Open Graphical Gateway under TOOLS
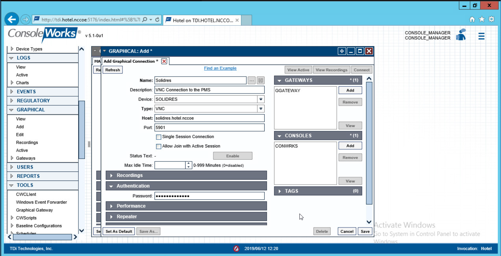 [x=34, y=210]
